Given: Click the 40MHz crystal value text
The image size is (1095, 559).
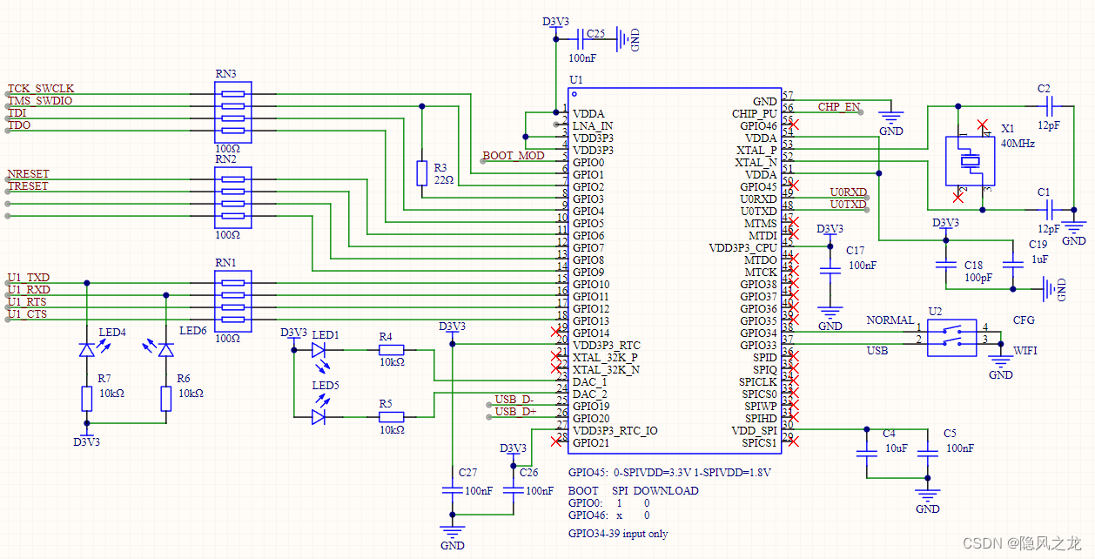Looking at the screenshot, I should pos(1018,144).
